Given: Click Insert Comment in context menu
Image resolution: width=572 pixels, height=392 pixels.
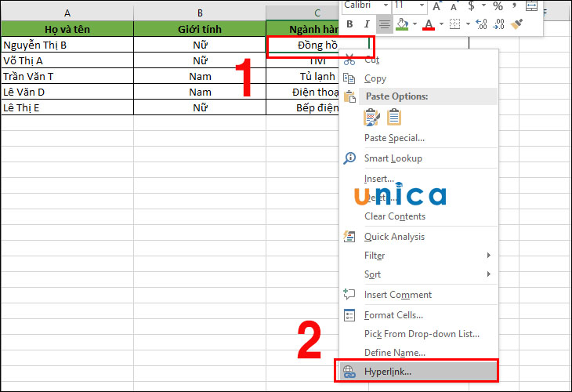Looking at the screenshot, I should [397, 295].
